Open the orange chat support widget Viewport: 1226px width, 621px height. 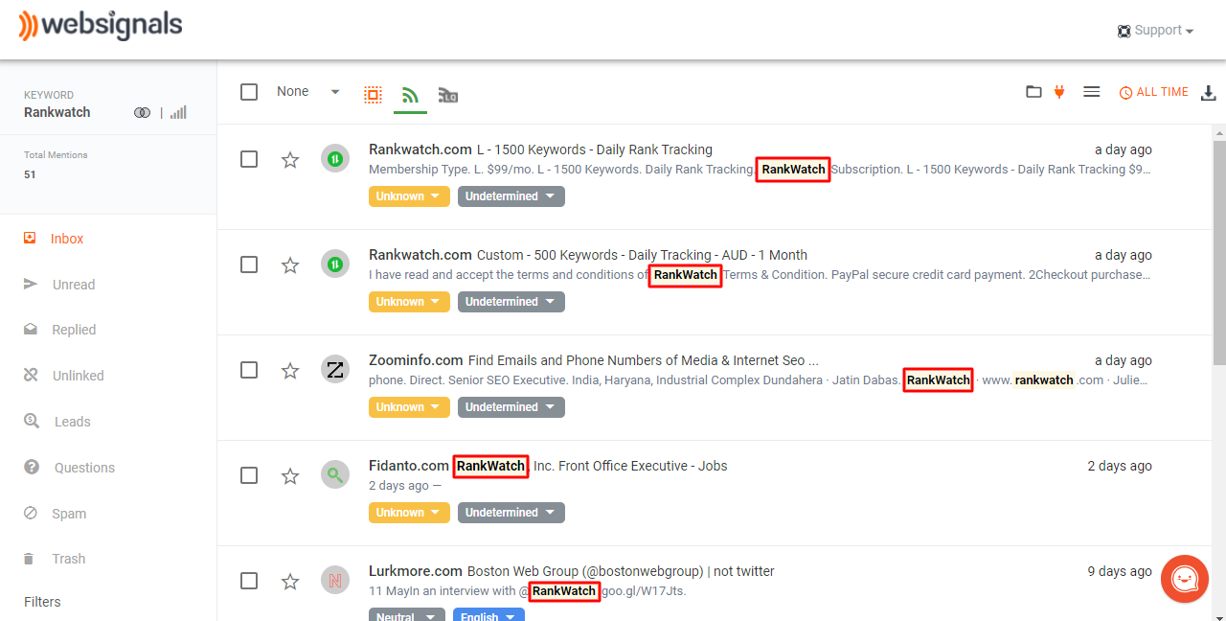point(1185,579)
